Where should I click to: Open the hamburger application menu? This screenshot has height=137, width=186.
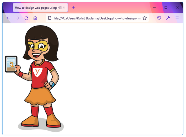177,18
